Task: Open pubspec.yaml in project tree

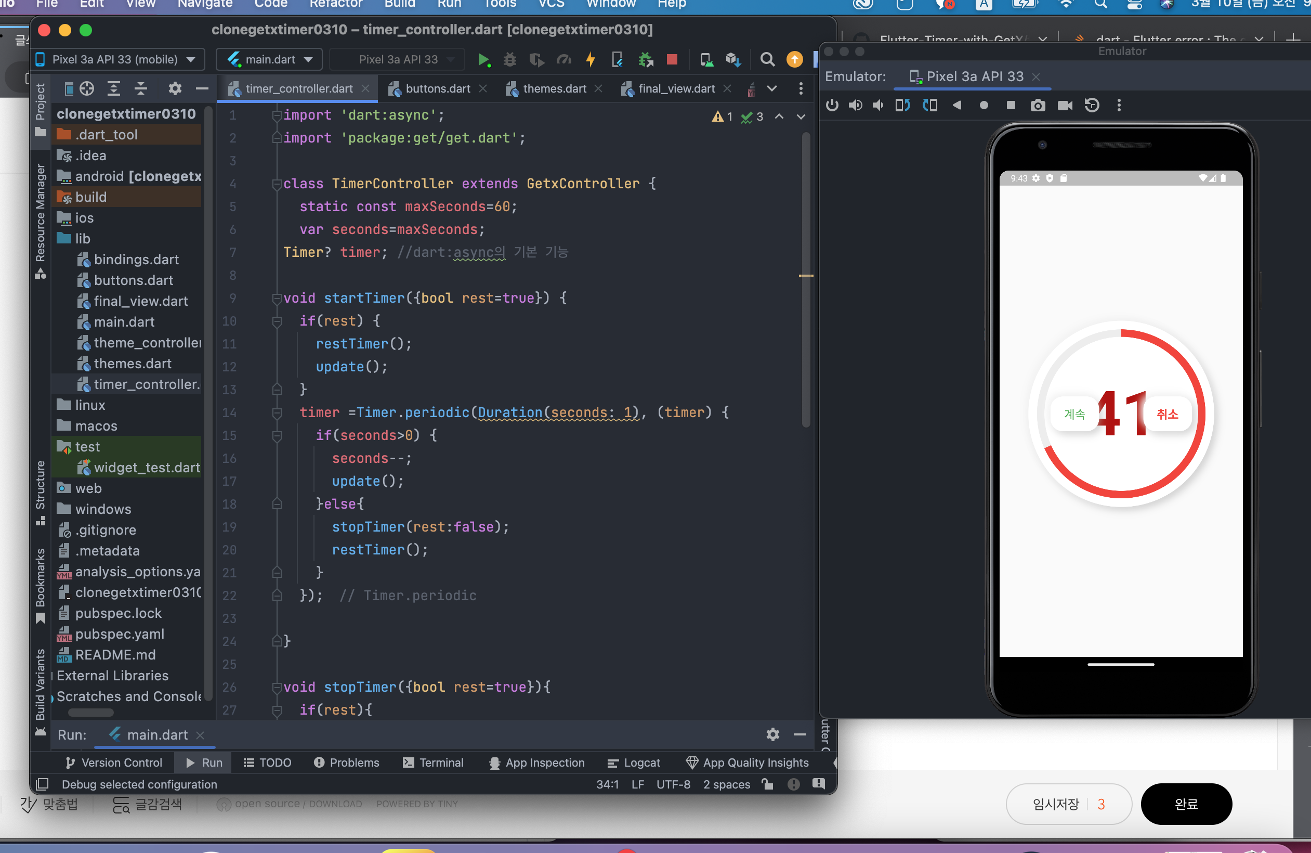Action: (120, 634)
